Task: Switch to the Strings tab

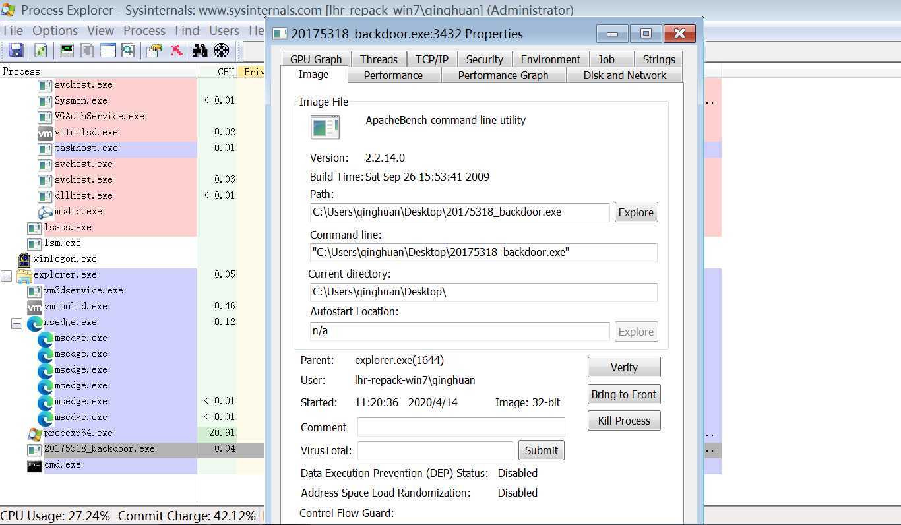Action: (659, 59)
